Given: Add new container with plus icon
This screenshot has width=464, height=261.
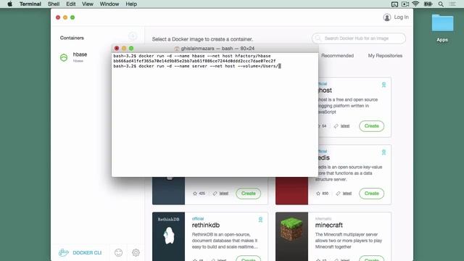Looking at the screenshot, I should pos(133,36).
